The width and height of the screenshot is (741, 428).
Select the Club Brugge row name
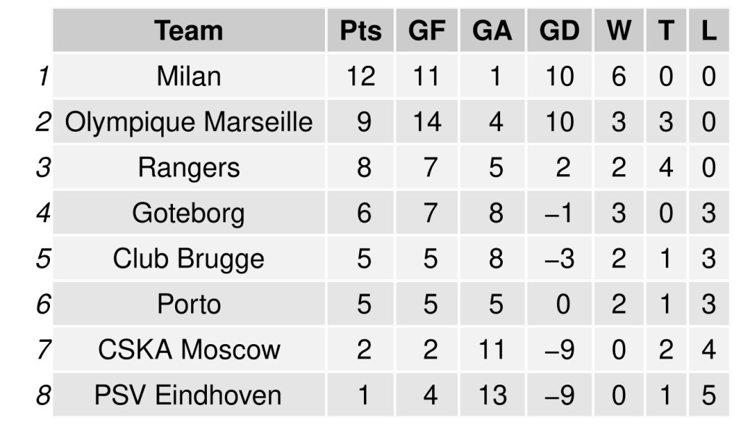(x=188, y=259)
